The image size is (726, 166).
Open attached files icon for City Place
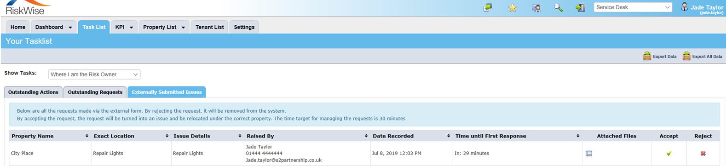tap(589, 154)
